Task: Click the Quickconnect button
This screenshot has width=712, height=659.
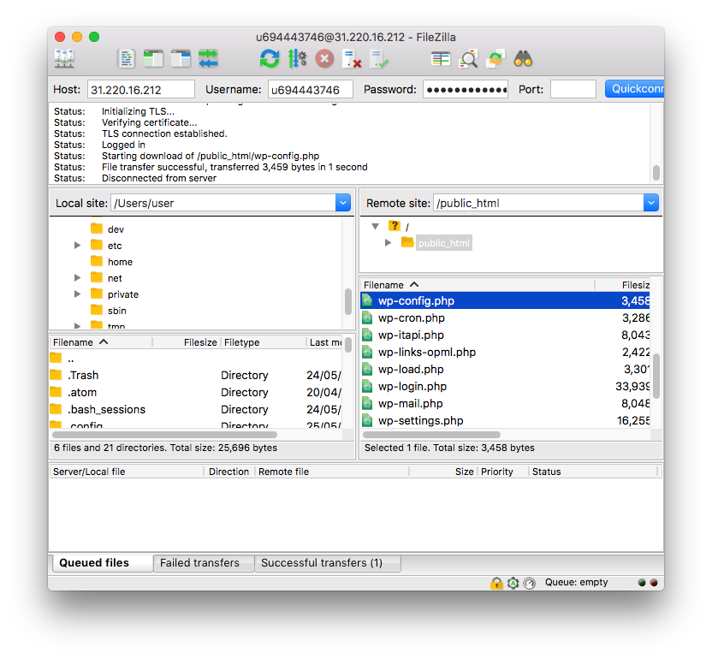Action: tap(634, 89)
